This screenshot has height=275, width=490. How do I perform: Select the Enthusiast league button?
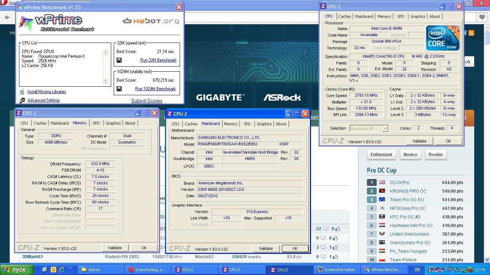[381, 155]
